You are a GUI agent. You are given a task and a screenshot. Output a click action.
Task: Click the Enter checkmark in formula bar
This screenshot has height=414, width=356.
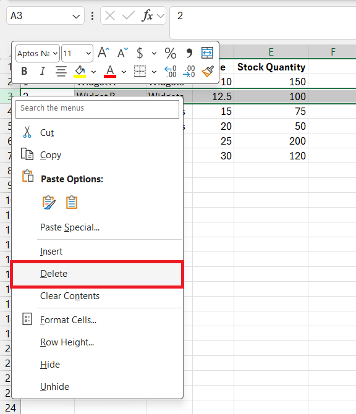click(129, 15)
